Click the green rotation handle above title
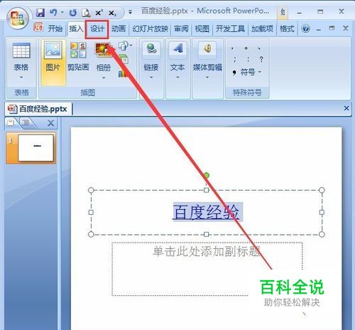355x330 pixels. (207, 176)
